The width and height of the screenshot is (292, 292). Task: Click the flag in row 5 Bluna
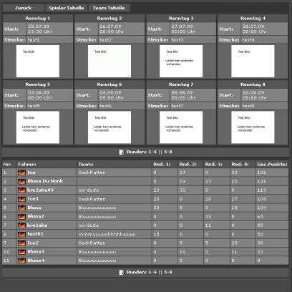pyautogui.click(x=21, y=208)
